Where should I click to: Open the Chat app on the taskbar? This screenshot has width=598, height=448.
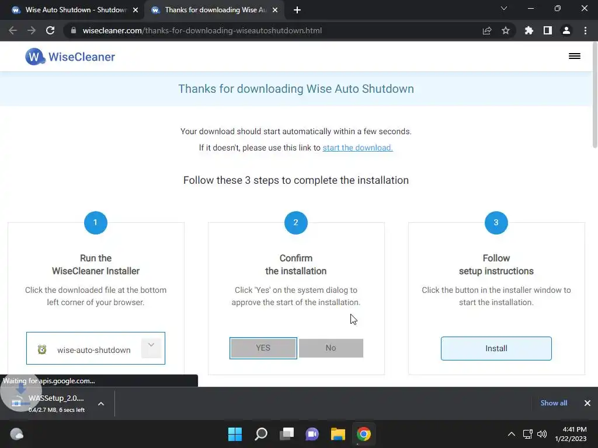(312, 434)
